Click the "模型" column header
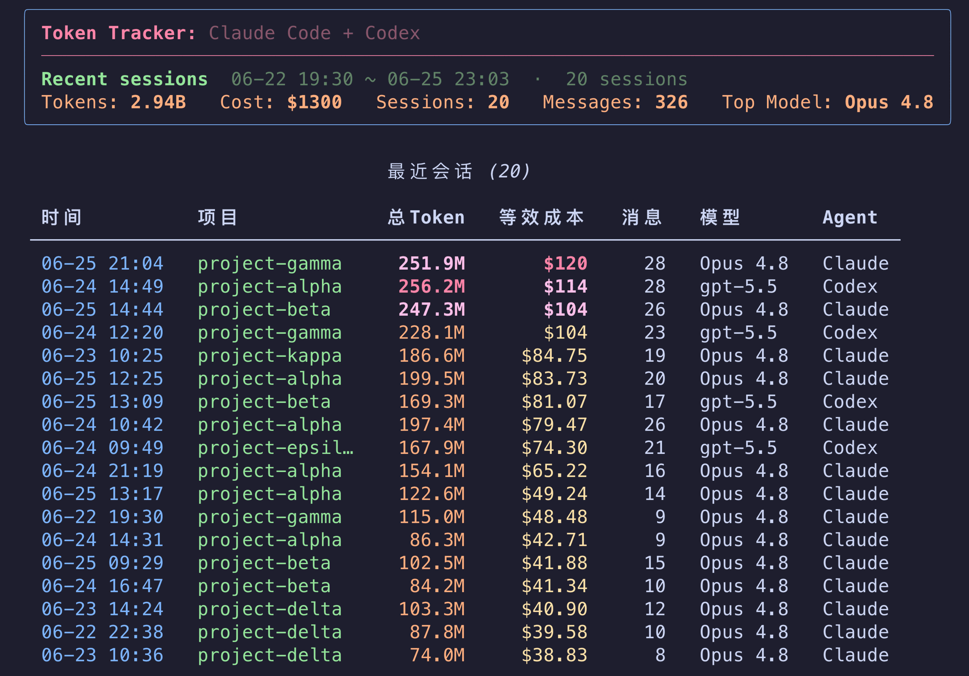Screen dimensions: 969x676 pos(720,217)
